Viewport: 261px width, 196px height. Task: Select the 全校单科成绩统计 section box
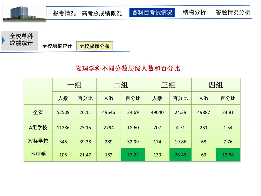coord(20,40)
